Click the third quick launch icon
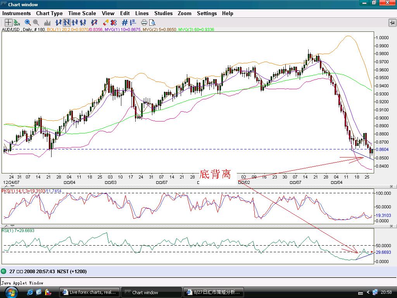Image resolution: width=397 pixels, height=298 pixels. click(x=48, y=293)
